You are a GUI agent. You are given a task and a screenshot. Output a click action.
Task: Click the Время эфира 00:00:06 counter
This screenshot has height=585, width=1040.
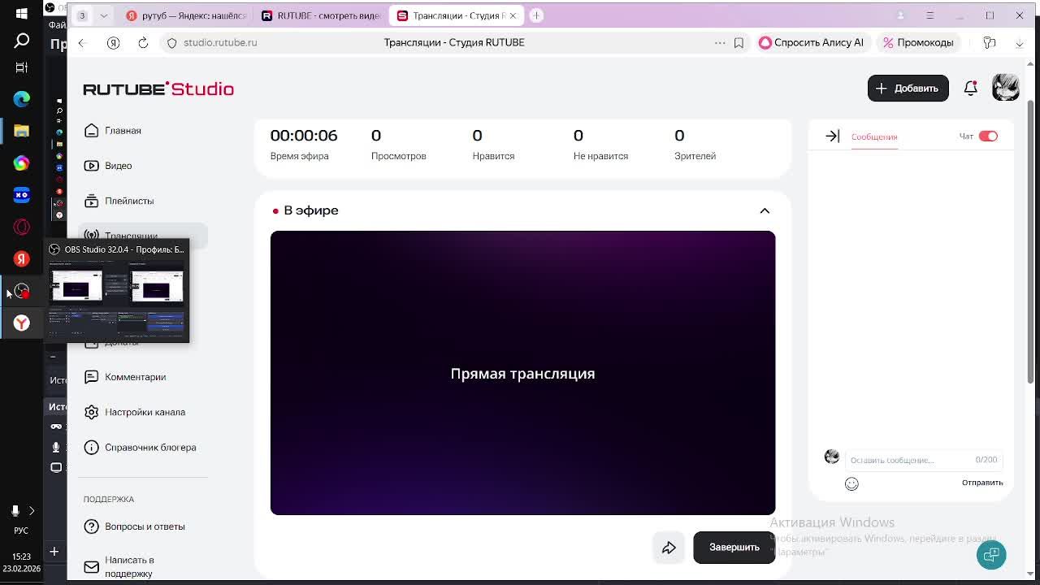(304, 144)
